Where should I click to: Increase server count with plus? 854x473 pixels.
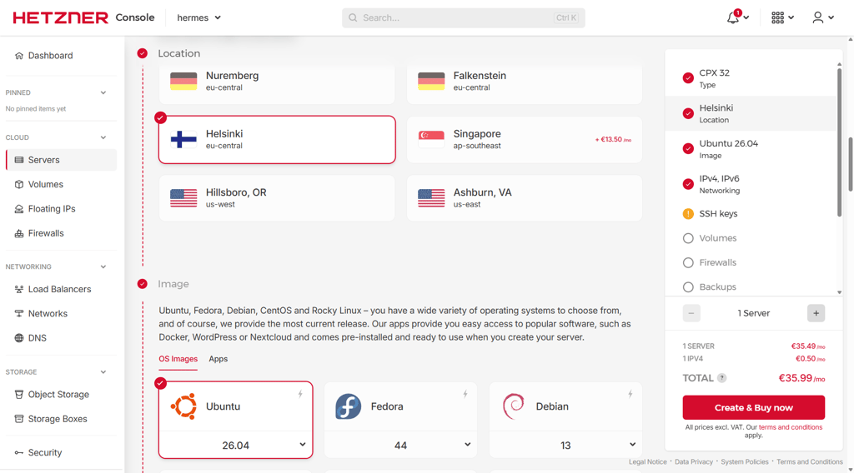[x=816, y=313]
